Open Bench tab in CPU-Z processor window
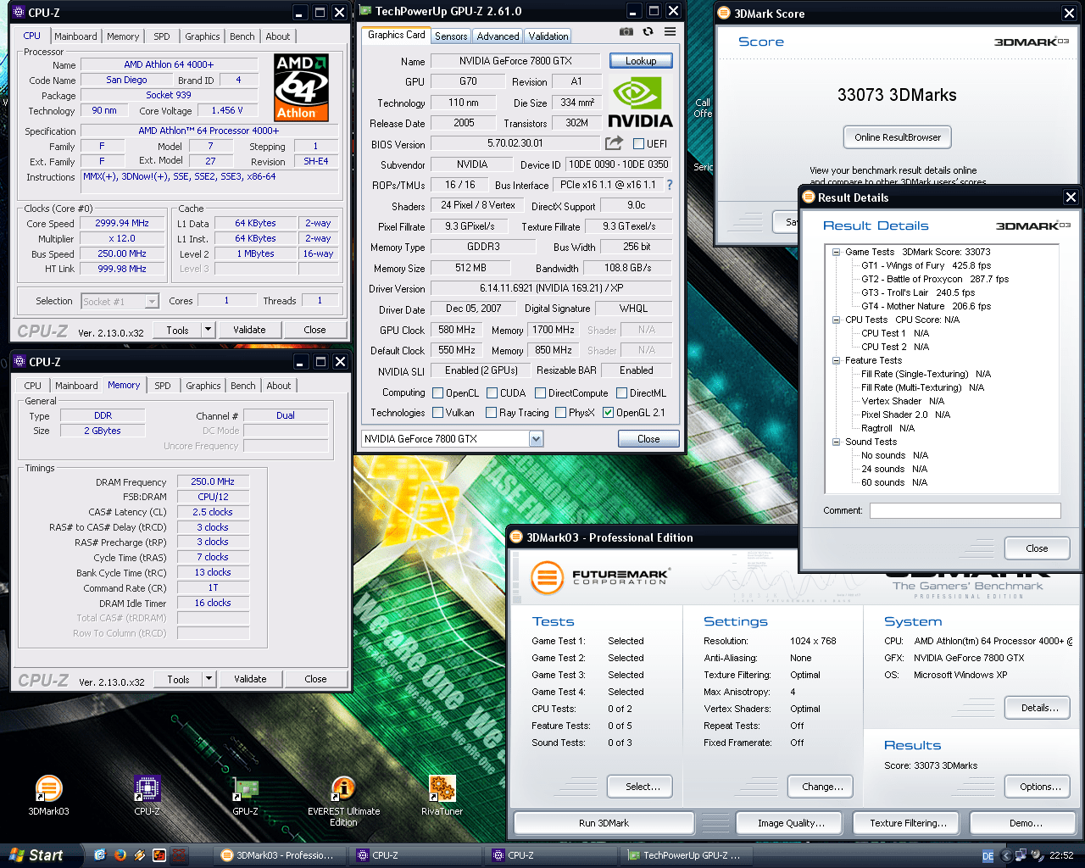The image size is (1085, 868). click(242, 36)
